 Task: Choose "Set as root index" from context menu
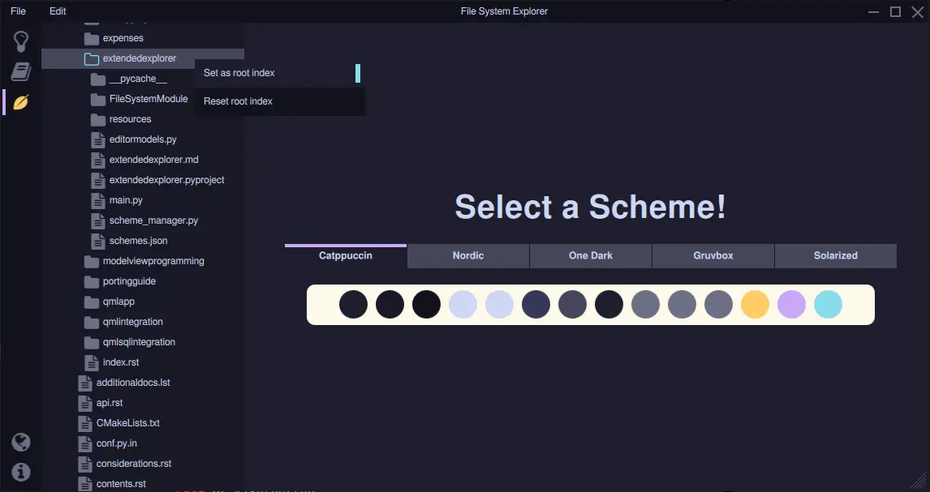[239, 73]
